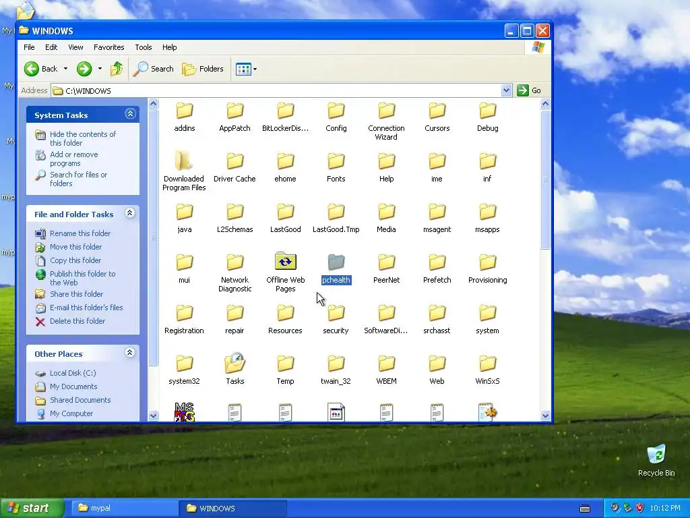Select the WinSxS folder icon

(488, 364)
